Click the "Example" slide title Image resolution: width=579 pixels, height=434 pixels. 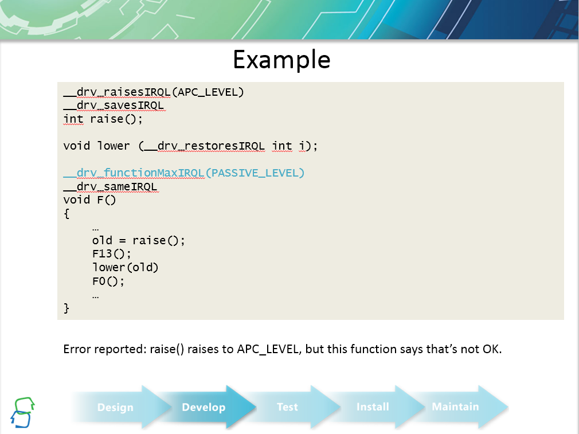281,60
